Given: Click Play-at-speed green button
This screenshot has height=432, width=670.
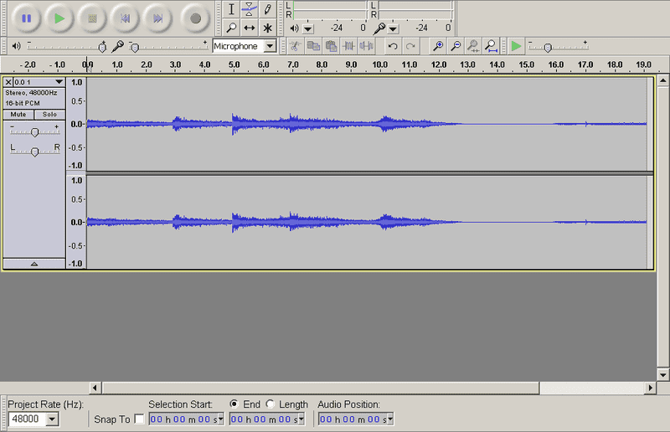Looking at the screenshot, I should 516,46.
